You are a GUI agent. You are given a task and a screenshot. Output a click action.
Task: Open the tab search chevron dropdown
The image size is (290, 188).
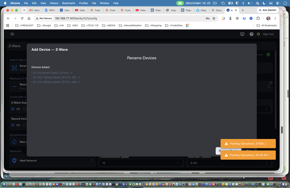(24, 10)
